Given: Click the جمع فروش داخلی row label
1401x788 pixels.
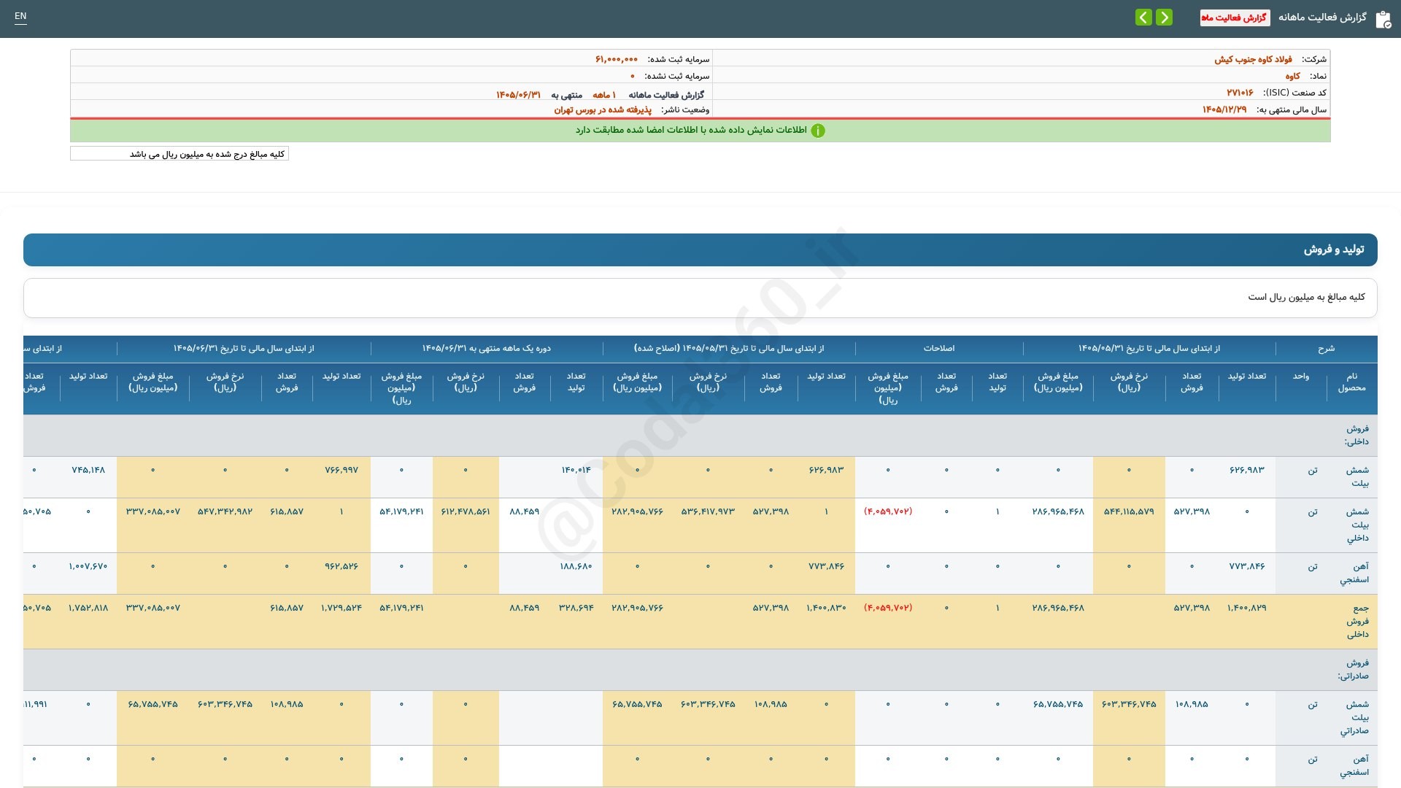Looking at the screenshot, I should pyautogui.click(x=1356, y=621).
